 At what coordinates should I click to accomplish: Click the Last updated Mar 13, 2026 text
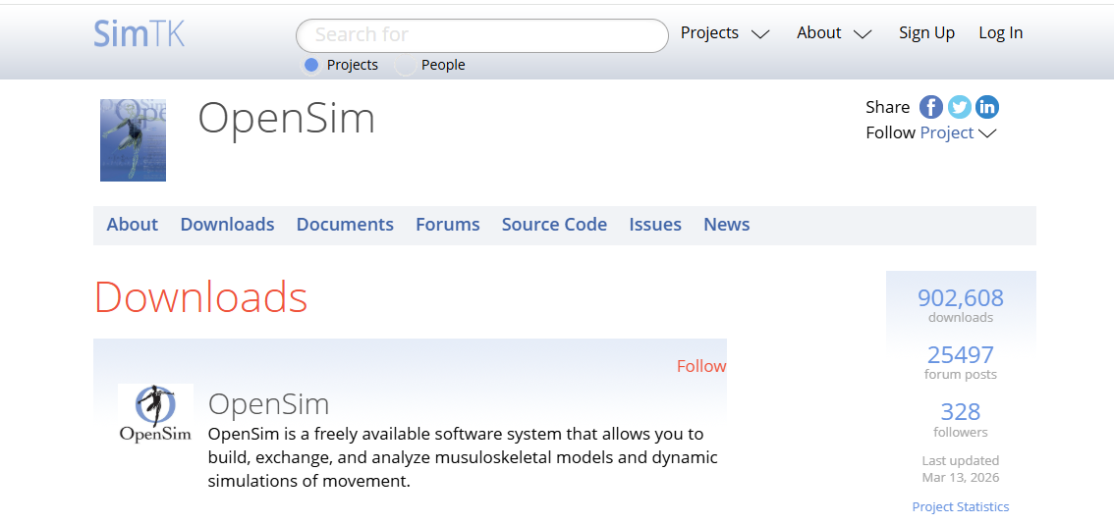(961, 469)
